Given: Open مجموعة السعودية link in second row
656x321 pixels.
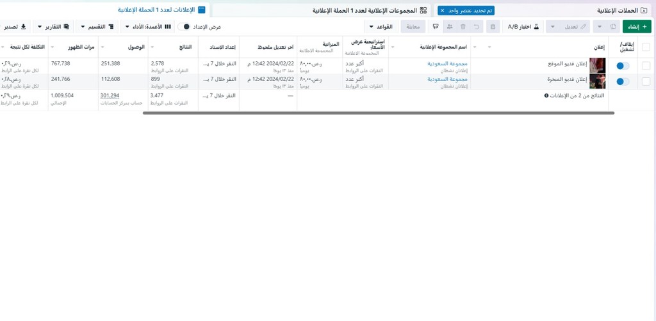Looking at the screenshot, I should coord(447,79).
